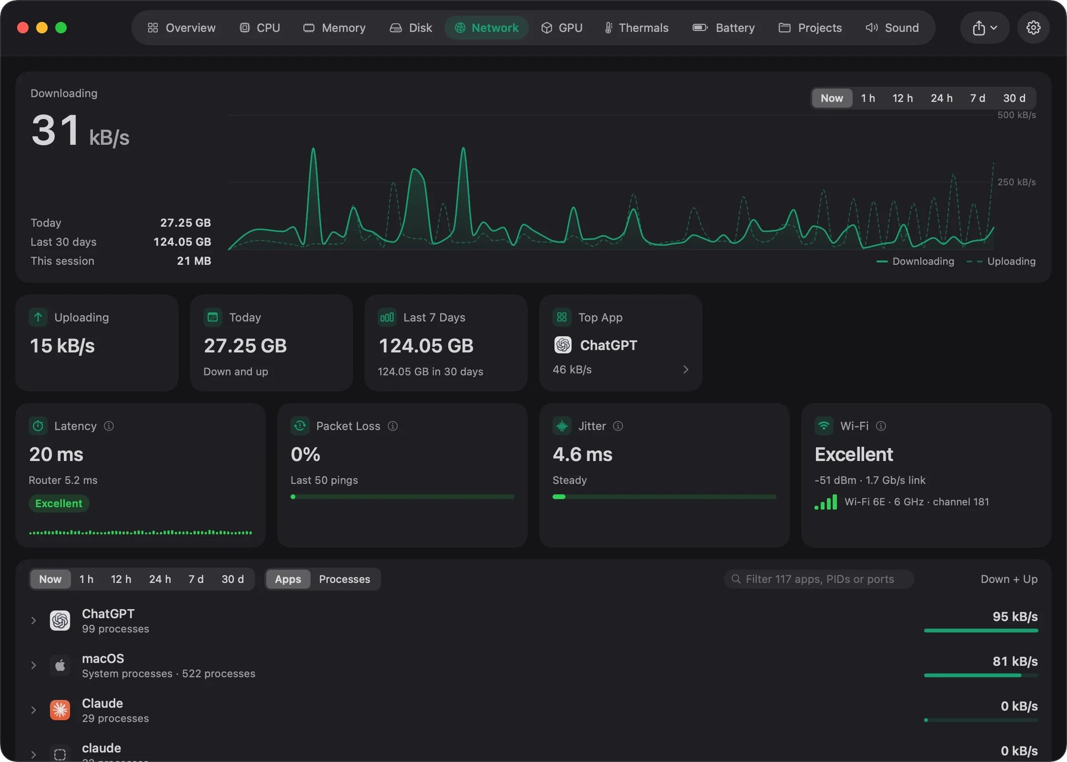Select 7 d range in the apps list
The width and height of the screenshot is (1067, 762).
coord(196,579)
